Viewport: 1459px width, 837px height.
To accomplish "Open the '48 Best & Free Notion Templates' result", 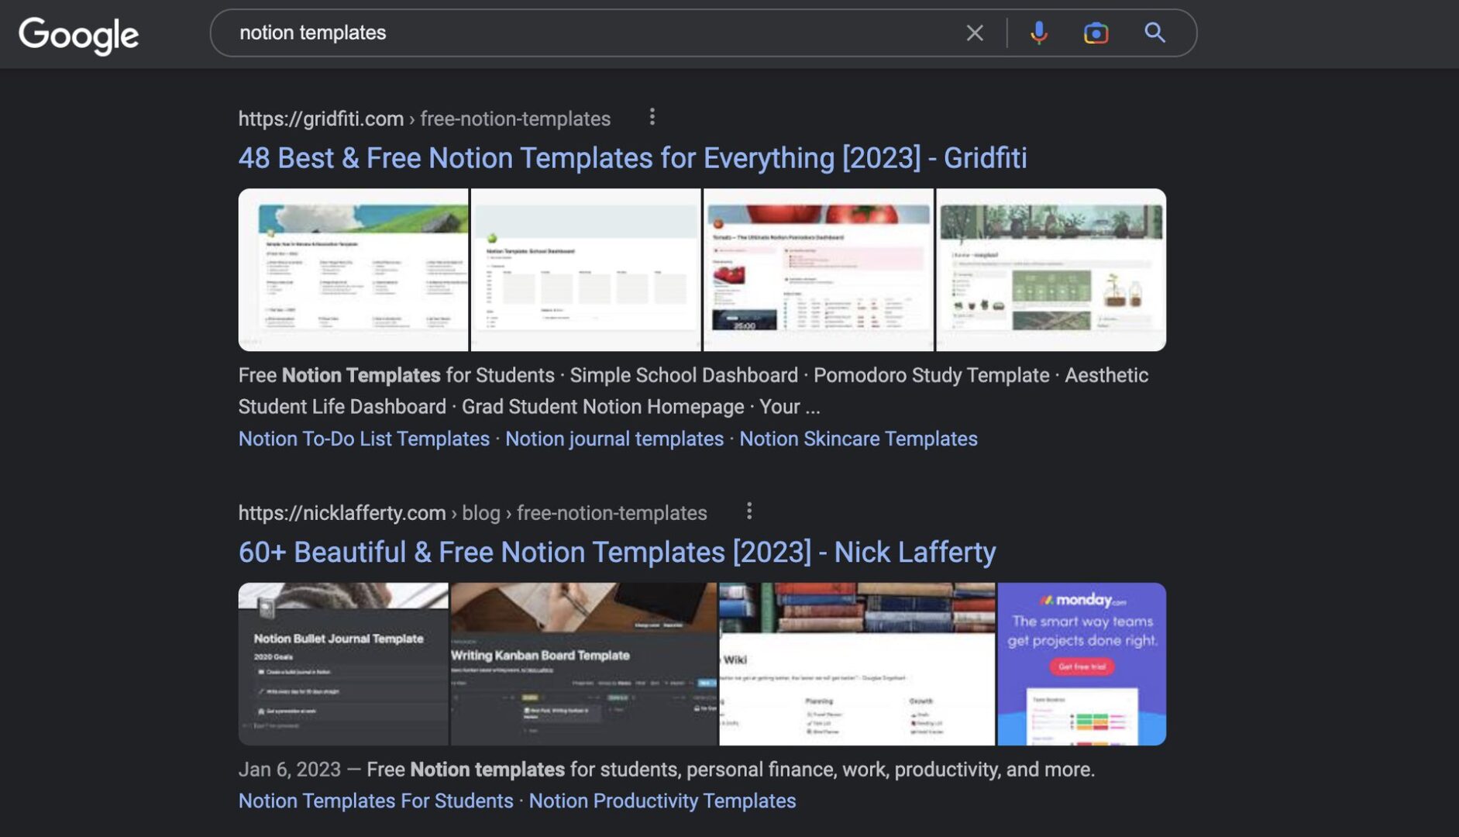I will (x=631, y=157).
